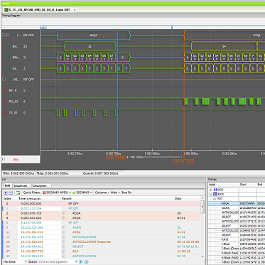Click the first blue search navigation icon
The height and width of the screenshot is (265, 265).
[81, 262]
